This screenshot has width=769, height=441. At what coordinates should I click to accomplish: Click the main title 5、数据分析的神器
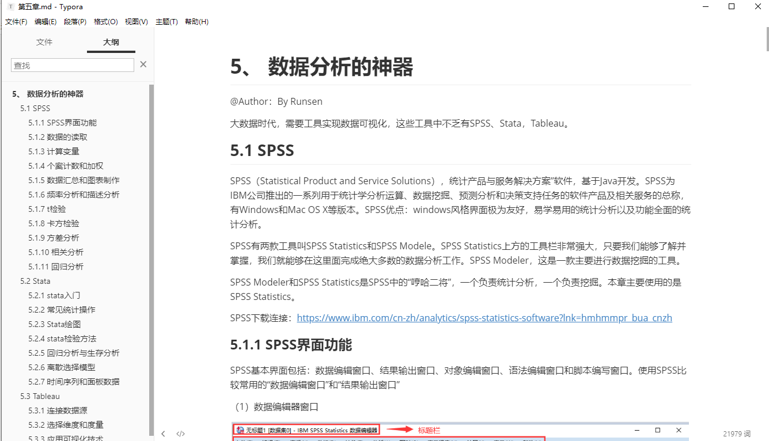(322, 67)
